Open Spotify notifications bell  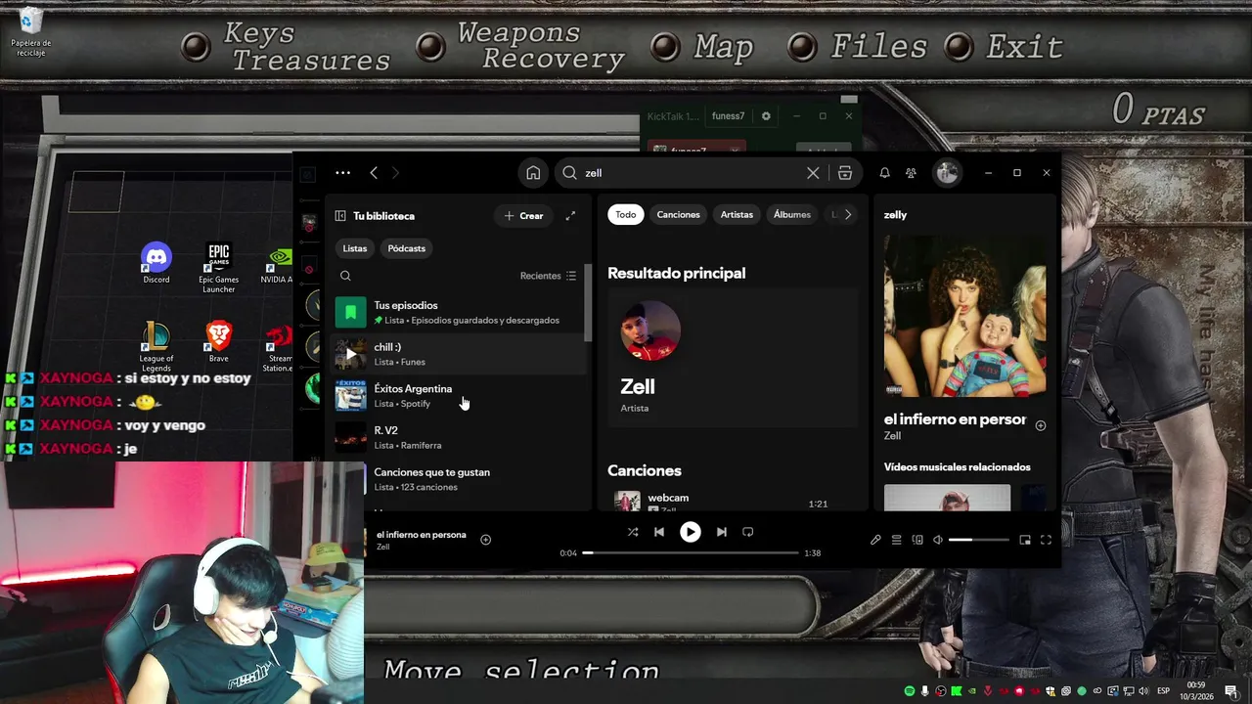(884, 173)
